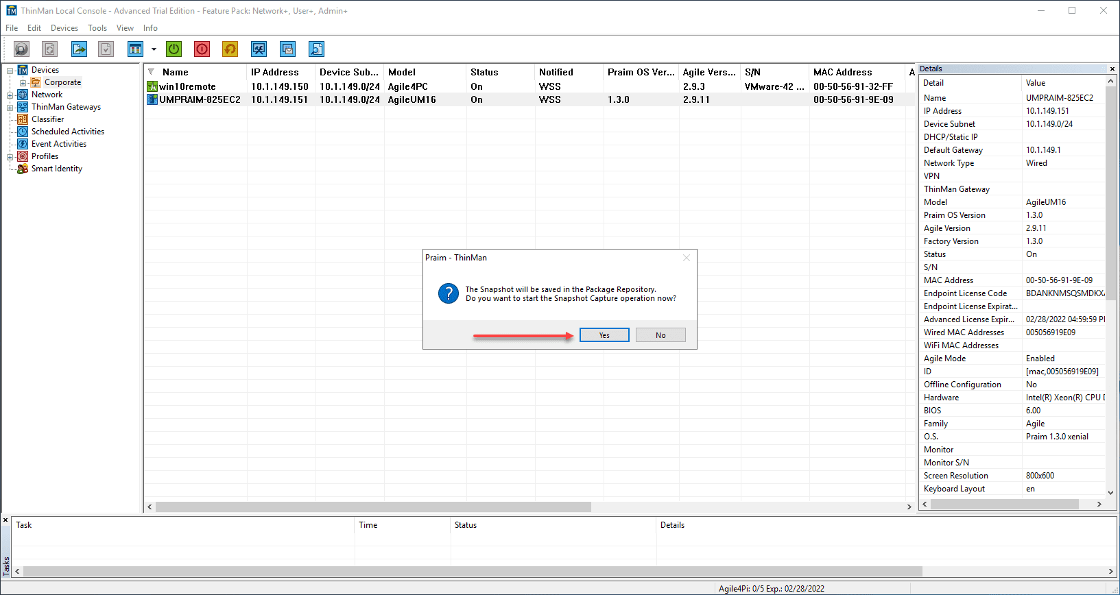The width and height of the screenshot is (1120, 595).
Task: Click the win10remote device row icon
Action: 152,86
